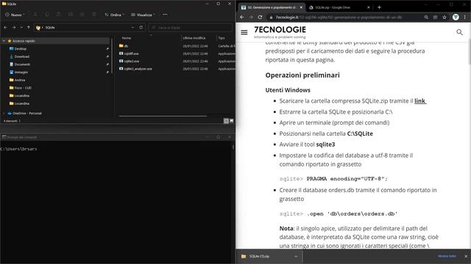
Task: Open the three-dots more options in Explorer
Action: (165, 15)
